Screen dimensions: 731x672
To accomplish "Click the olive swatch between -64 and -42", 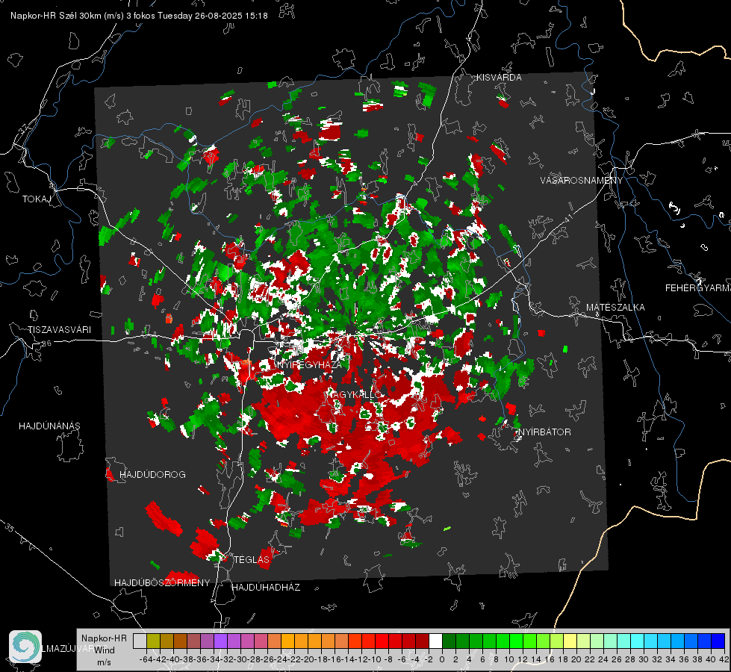I will click(153, 641).
